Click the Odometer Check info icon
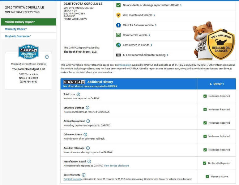This screenshot has width=239, height=185. tap(85, 134)
